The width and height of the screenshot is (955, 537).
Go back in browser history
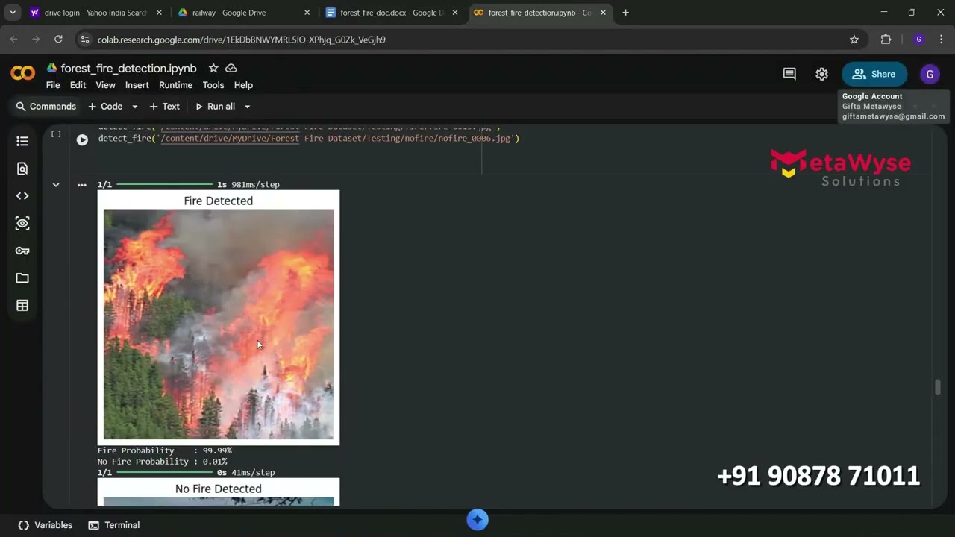point(13,40)
